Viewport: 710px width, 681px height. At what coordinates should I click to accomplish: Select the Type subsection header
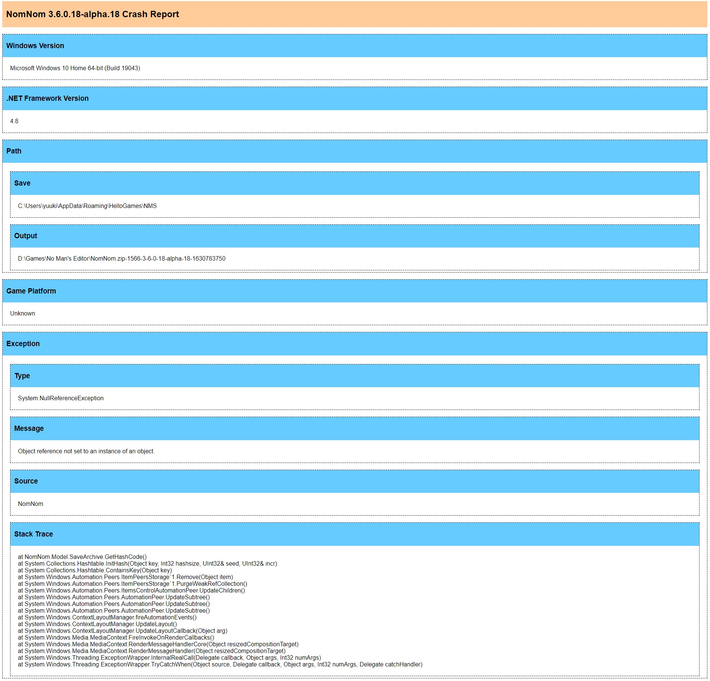pos(22,376)
